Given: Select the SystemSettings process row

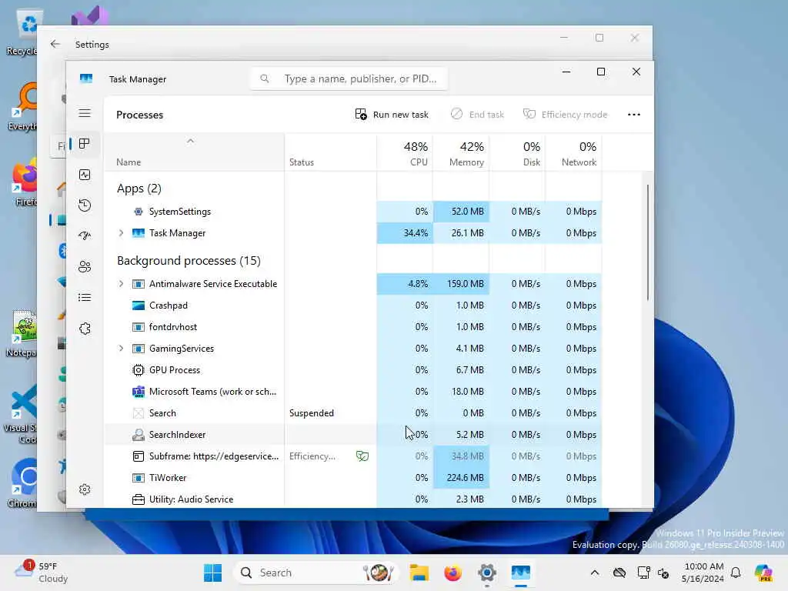Looking at the screenshot, I should (x=354, y=212).
